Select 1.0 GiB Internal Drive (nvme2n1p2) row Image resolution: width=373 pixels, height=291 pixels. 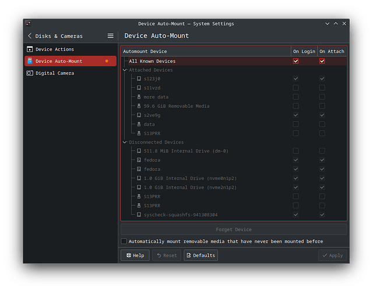(x=234, y=187)
